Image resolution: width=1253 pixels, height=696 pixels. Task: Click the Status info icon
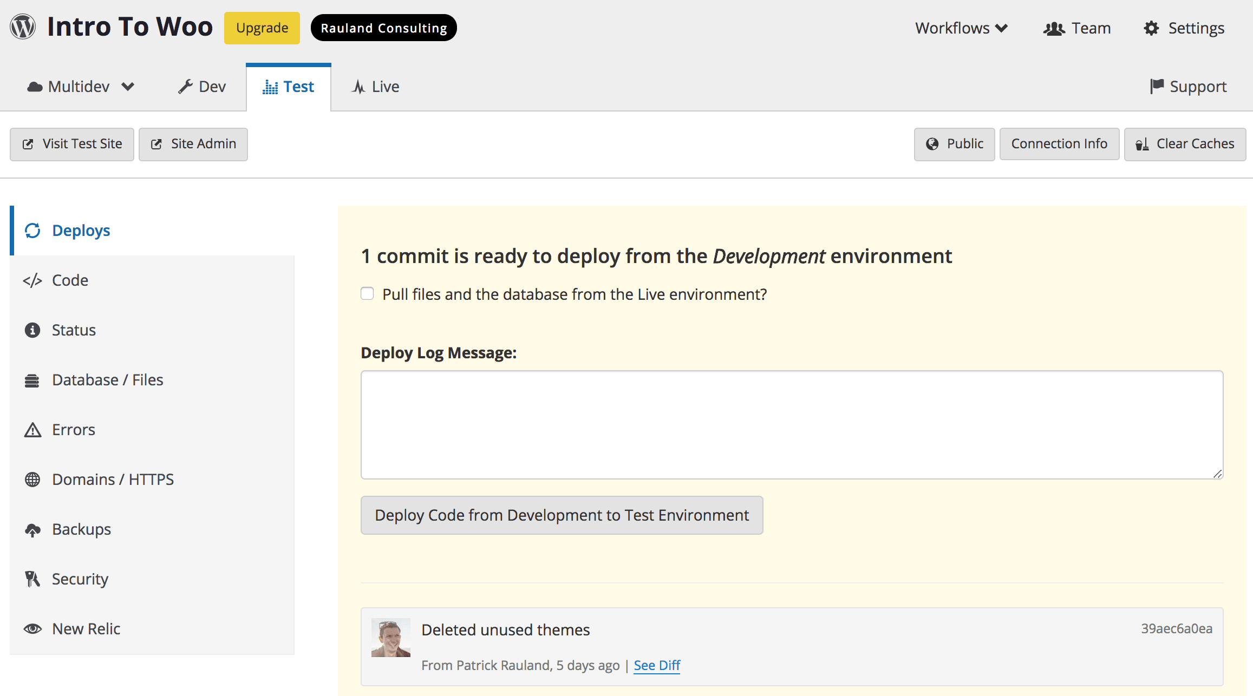coord(32,330)
